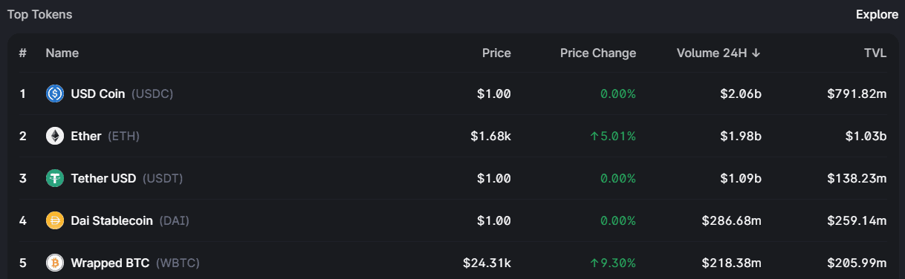This screenshot has width=905, height=279.
Task: Click the # rank column header
Action: click(23, 53)
